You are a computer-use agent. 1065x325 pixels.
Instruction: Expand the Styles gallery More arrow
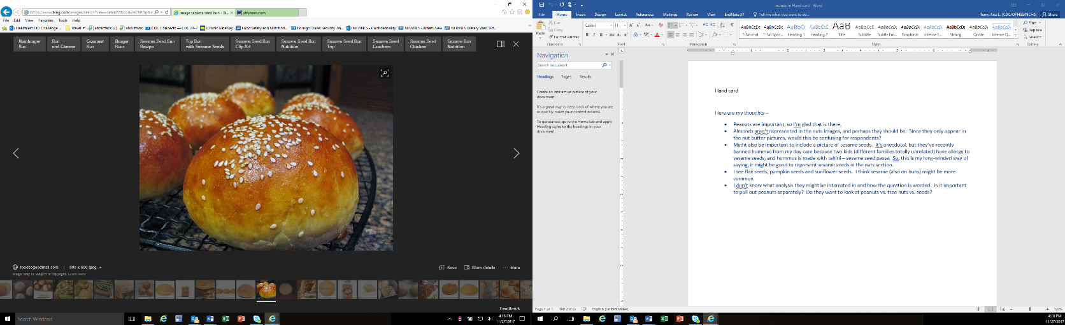(x=1015, y=35)
